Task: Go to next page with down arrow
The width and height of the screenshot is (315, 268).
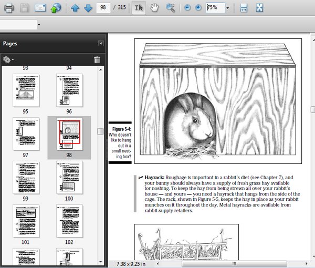Action: click(x=88, y=8)
